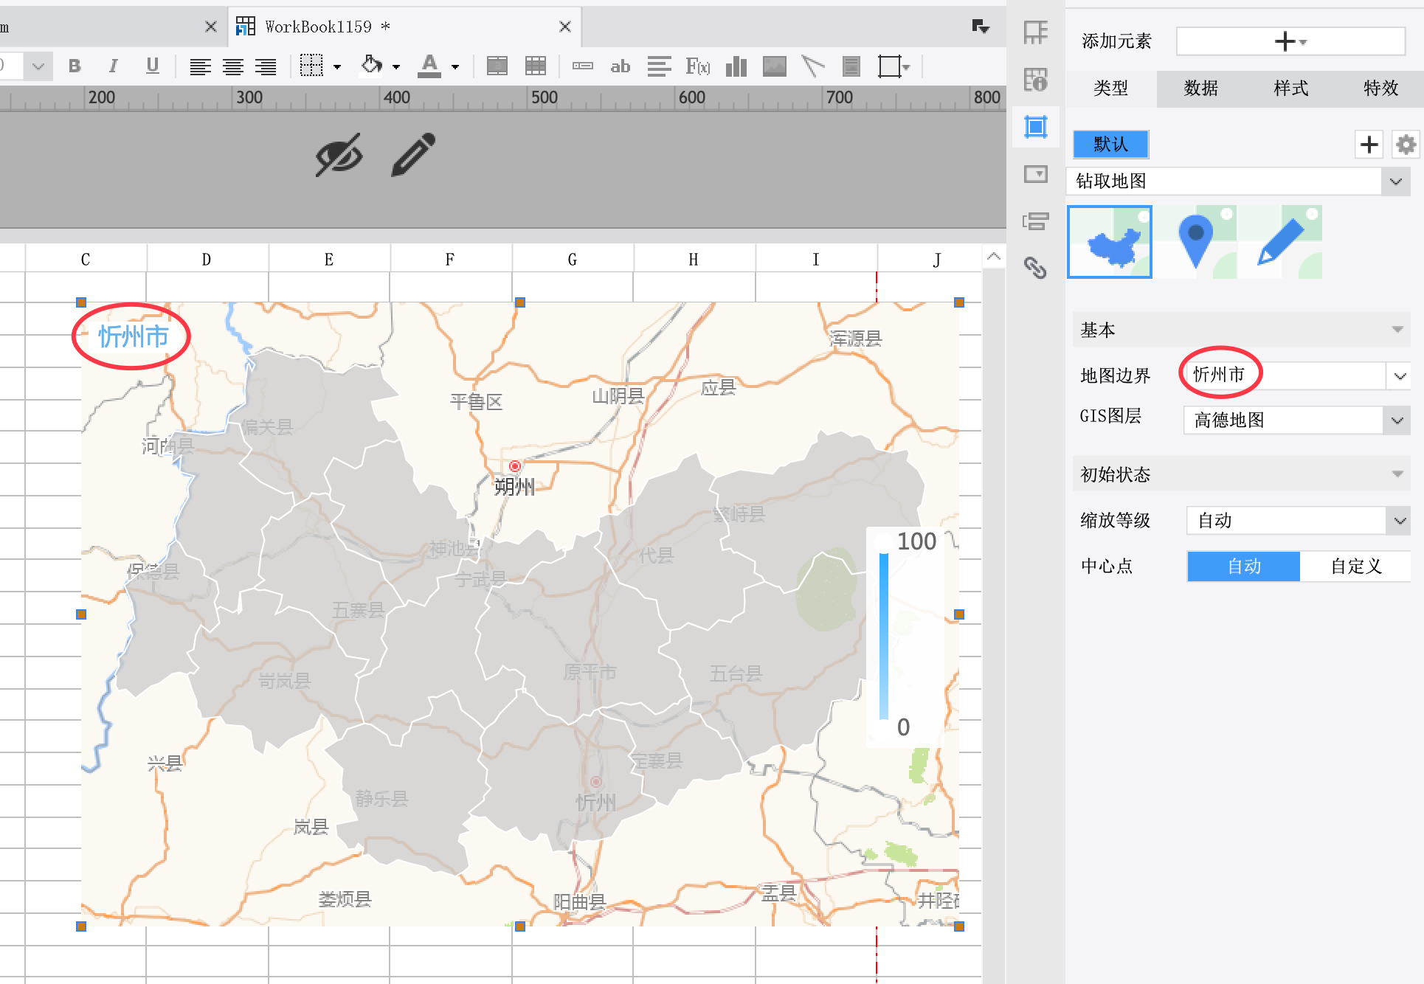Insert text 'ab' element
The height and width of the screenshot is (984, 1424).
click(x=621, y=66)
